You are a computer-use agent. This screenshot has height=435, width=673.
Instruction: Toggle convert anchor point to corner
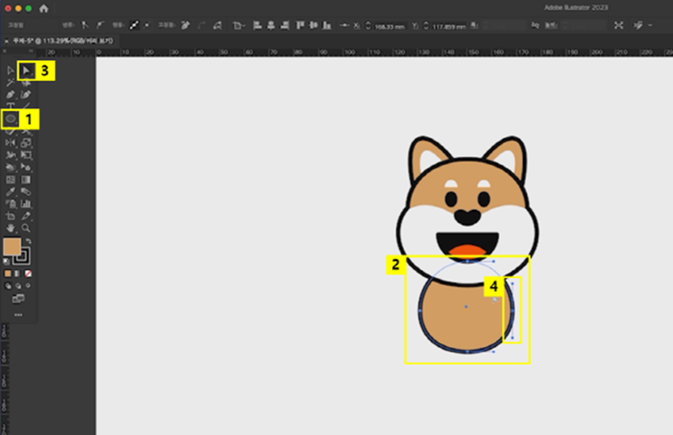pyautogui.click(x=85, y=25)
